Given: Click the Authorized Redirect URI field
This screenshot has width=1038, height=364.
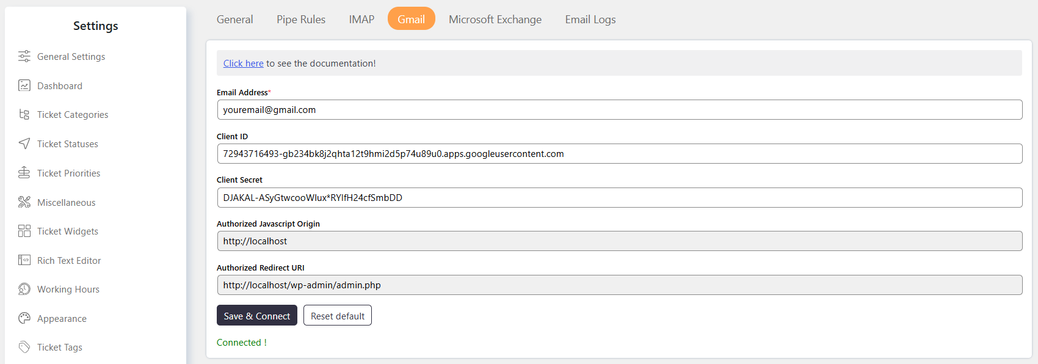Looking at the screenshot, I should click(620, 285).
